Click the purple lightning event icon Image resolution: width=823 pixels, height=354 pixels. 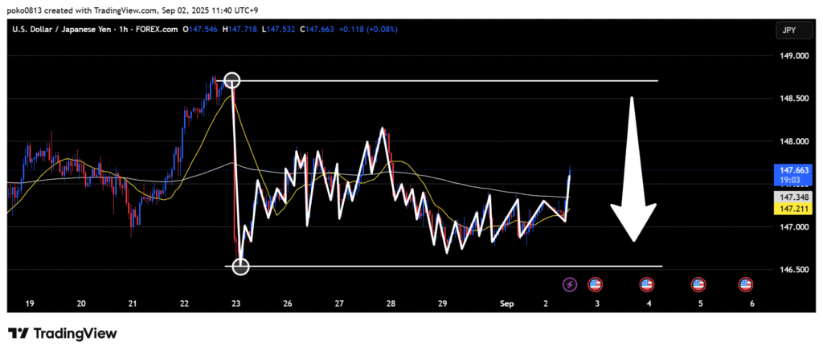[x=570, y=284]
